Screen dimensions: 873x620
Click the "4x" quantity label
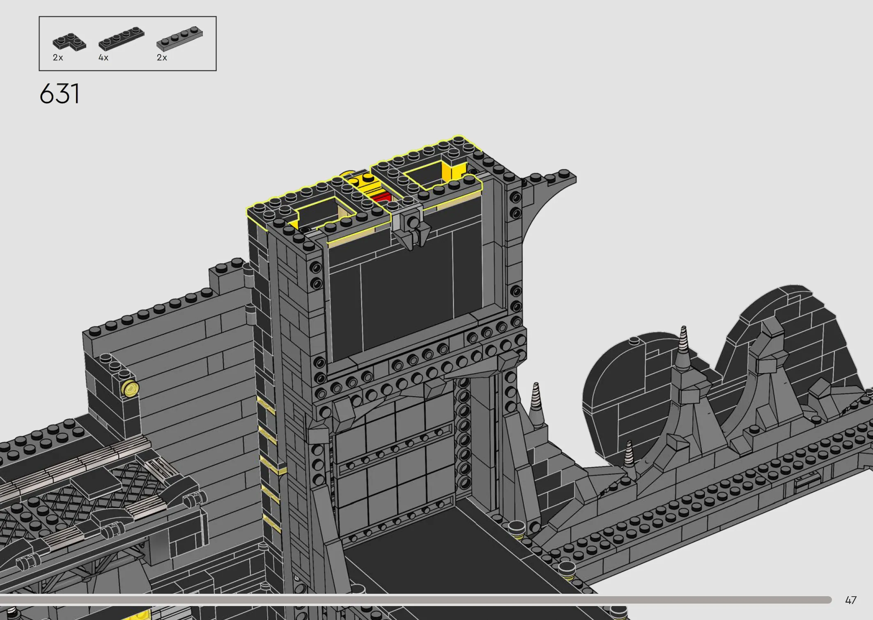coord(103,58)
